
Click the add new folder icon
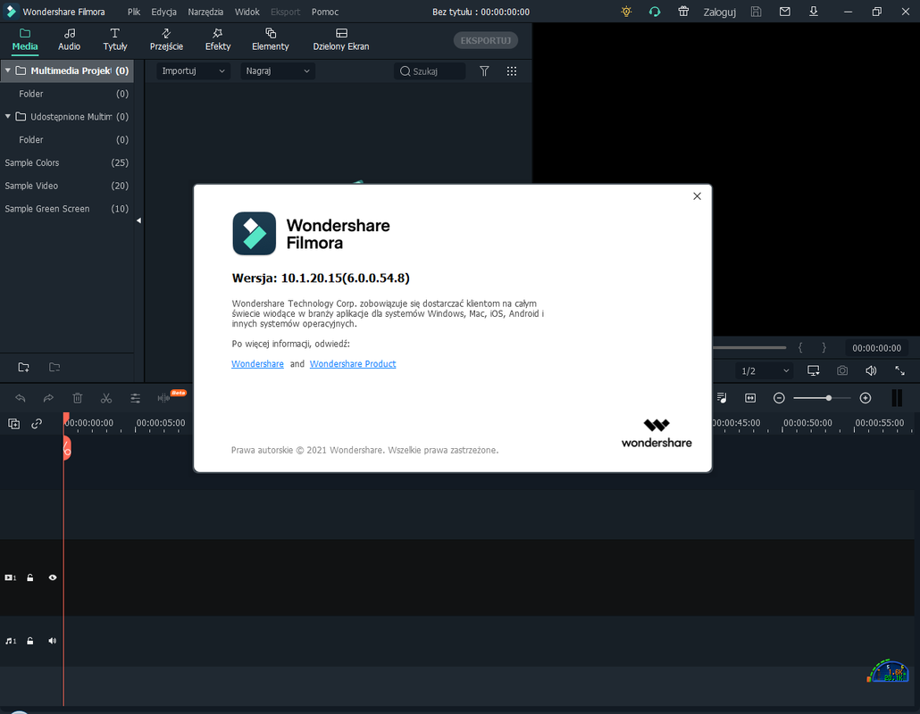point(23,368)
